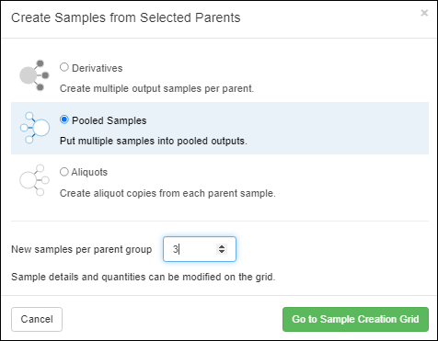Image resolution: width=438 pixels, height=341 pixels.
Task: Go to Sample Creation Grid
Action: pos(355,319)
